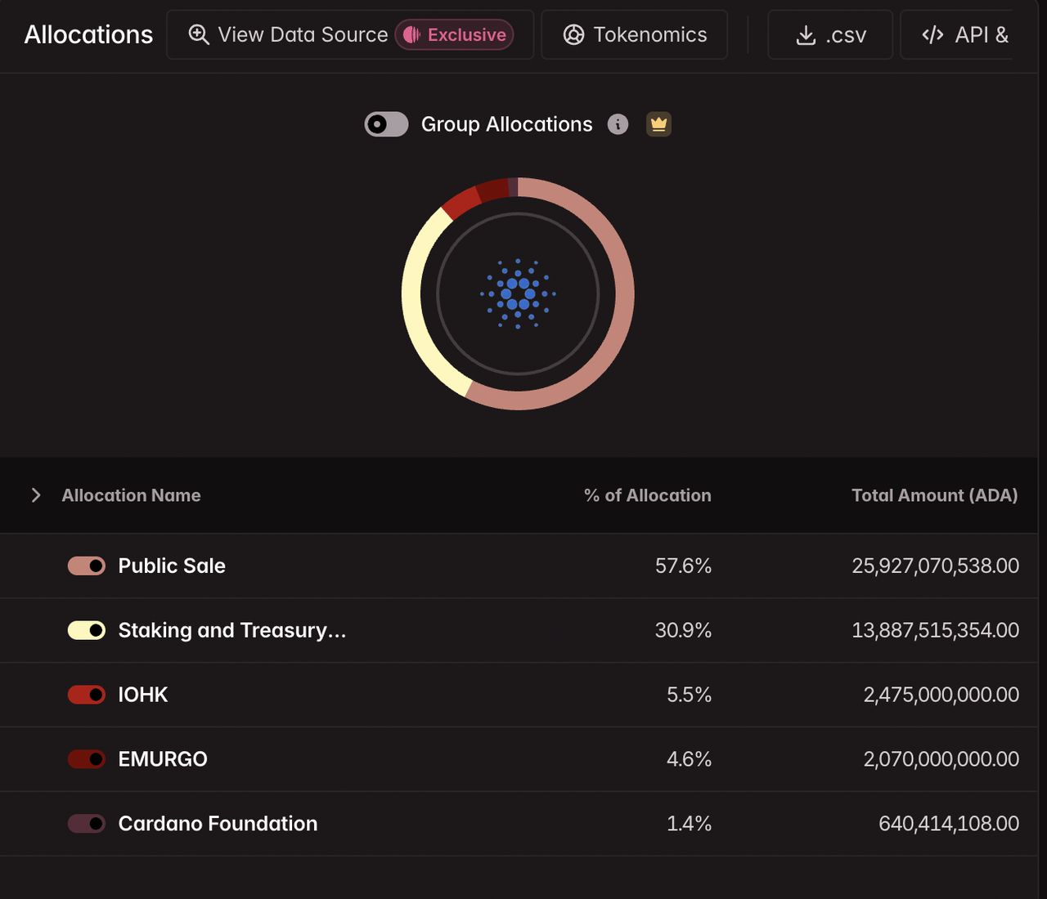Click the magnifier icon in View Data Source
Viewport: 1047px width, 899px height.
tap(199, 34)
